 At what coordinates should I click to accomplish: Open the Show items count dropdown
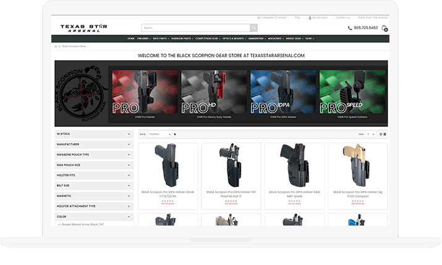pos(370,134)
